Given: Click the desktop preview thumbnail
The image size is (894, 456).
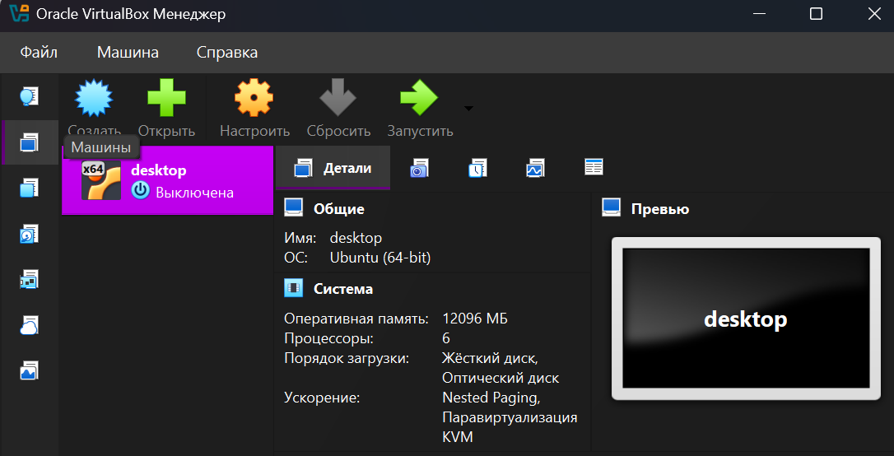Looking at the screenshot, I should tap(746, 318).
